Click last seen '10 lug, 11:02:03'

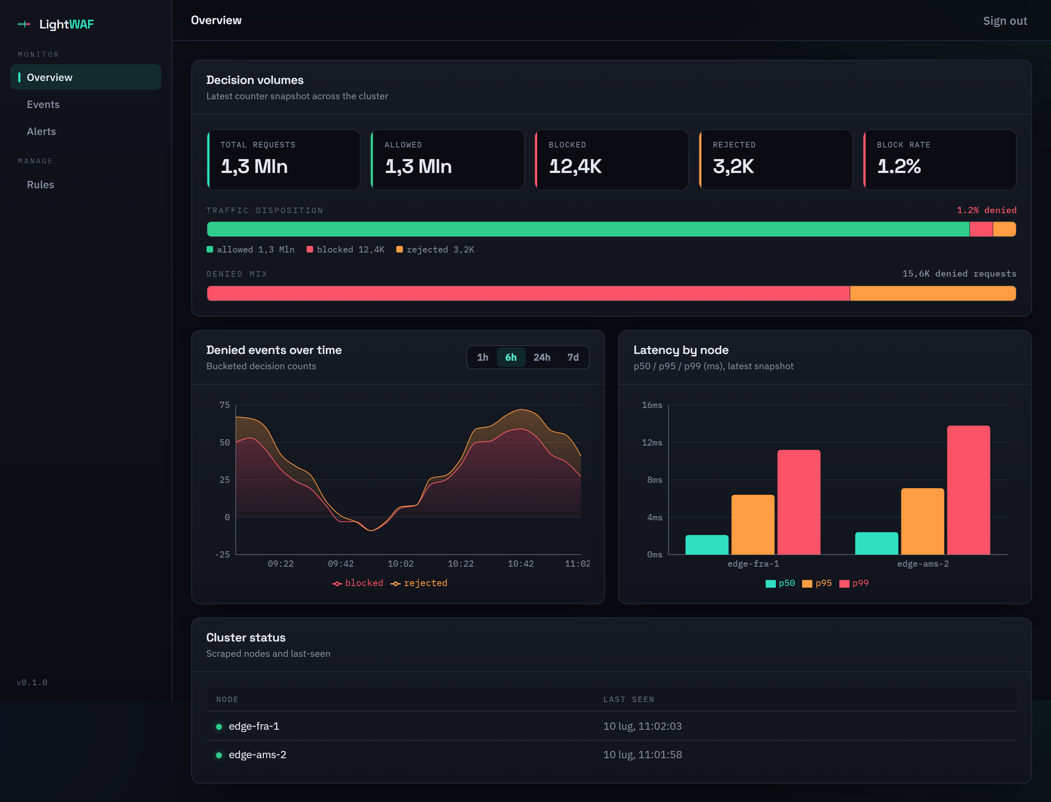(x=642, y=726)
